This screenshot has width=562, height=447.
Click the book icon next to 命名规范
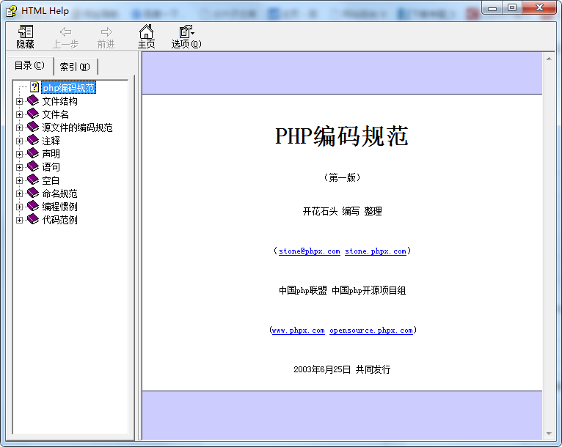coord(33,193)
